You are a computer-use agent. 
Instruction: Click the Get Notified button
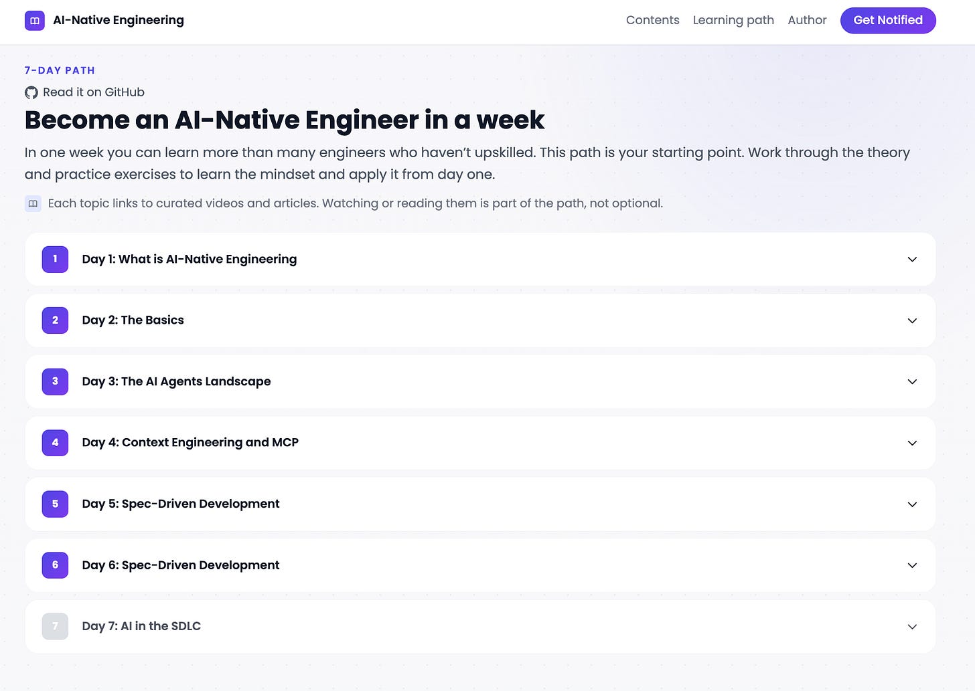[888, 20]
